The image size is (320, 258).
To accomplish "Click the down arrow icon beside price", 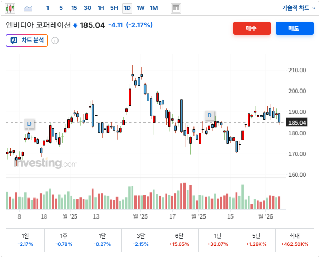I will point(75,26).
